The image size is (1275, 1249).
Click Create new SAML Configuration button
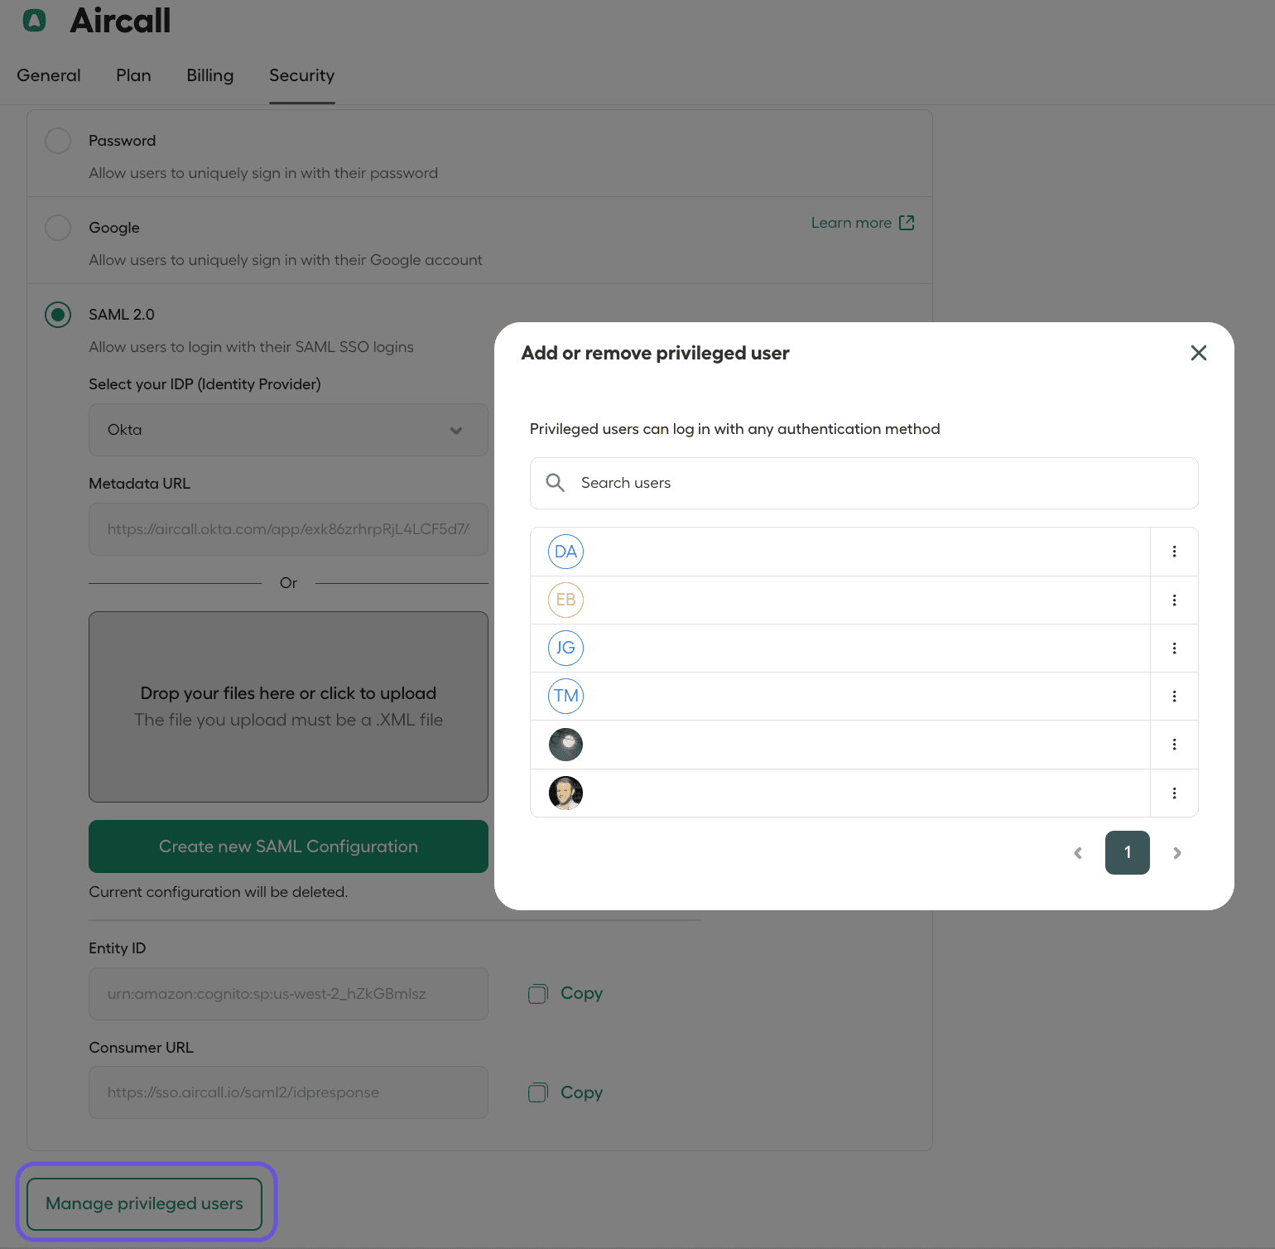click(288, 846)
